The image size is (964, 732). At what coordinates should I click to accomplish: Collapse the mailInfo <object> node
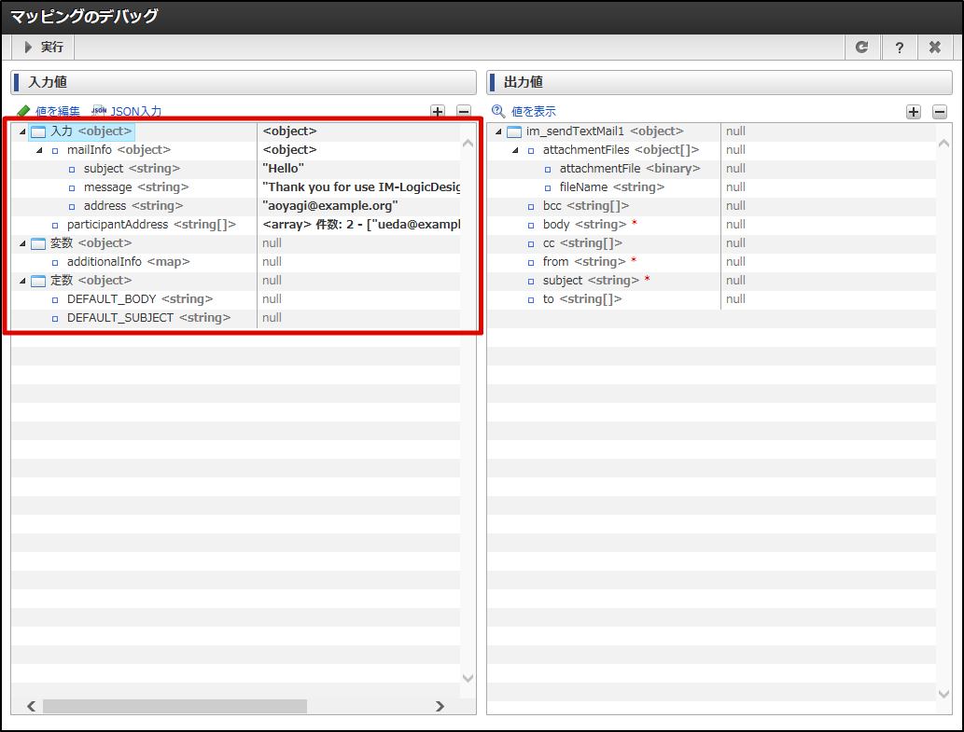pyautogui.click(x=39, y=150)
